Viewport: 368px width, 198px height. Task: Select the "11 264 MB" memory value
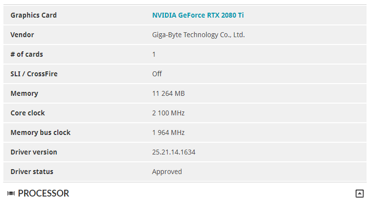pyautogui.click(x=169, y=93)
